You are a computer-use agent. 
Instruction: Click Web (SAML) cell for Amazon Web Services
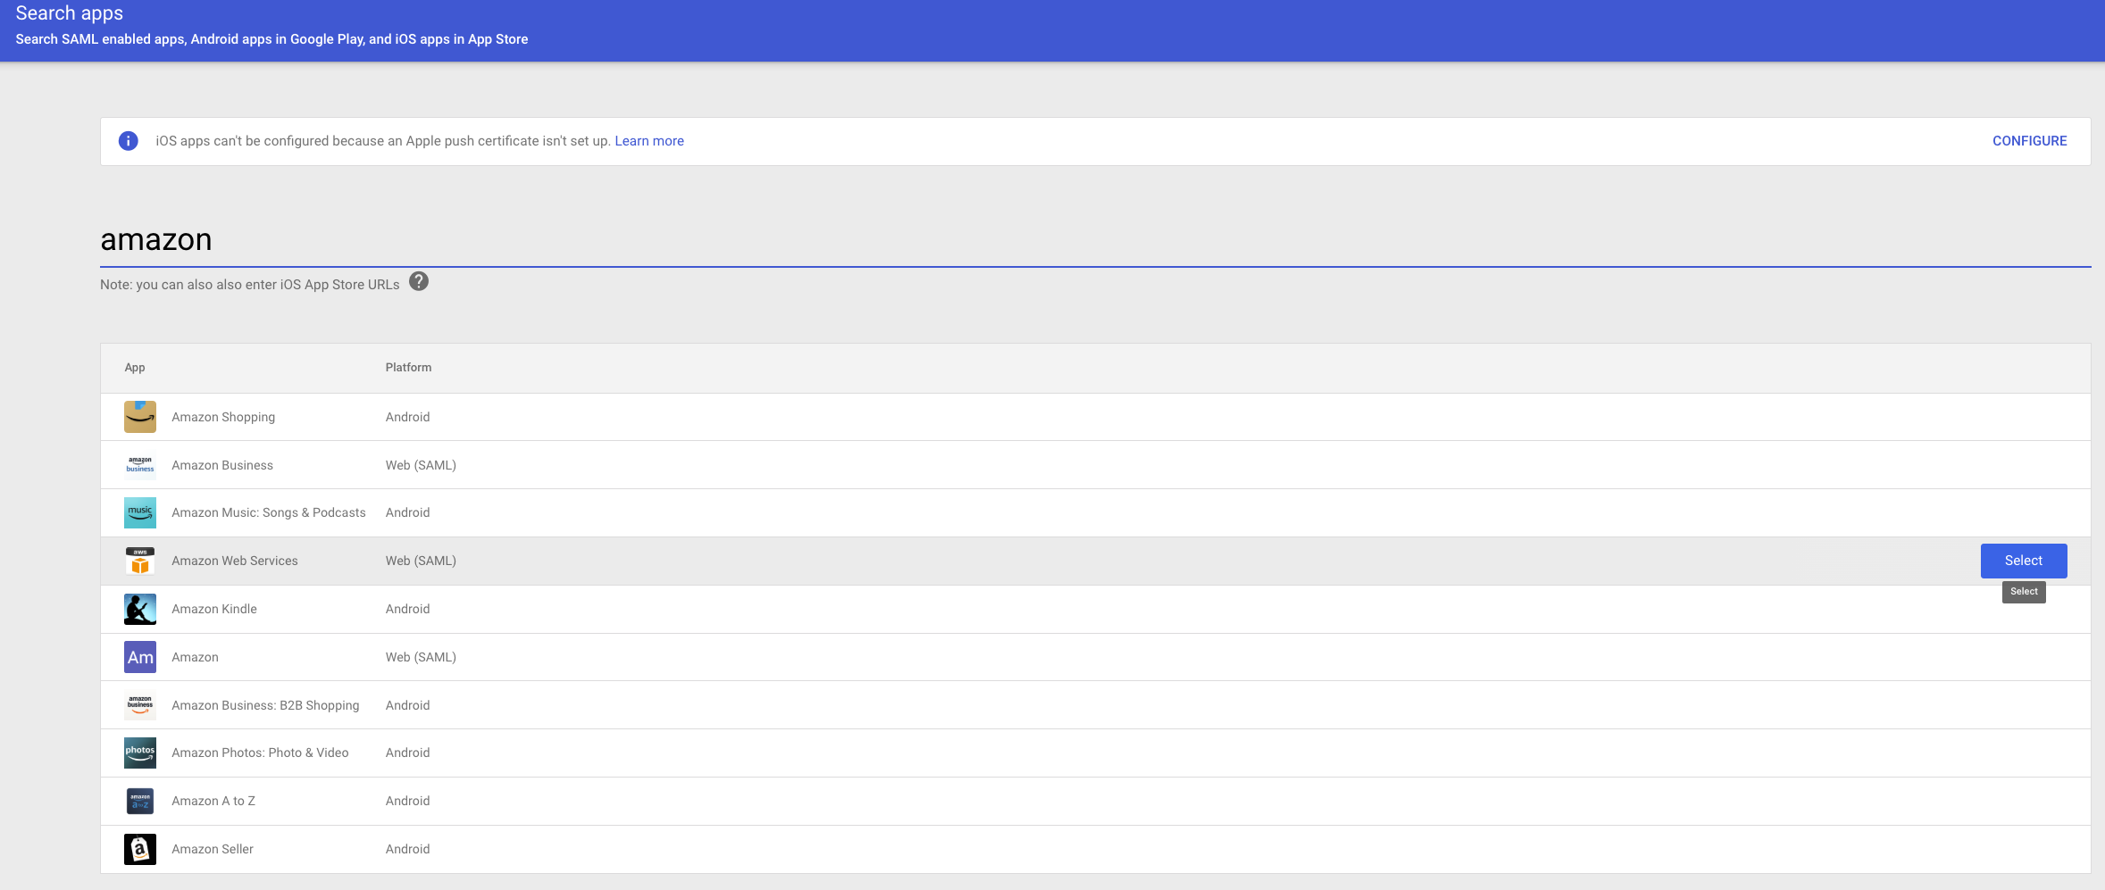point(421,561)
